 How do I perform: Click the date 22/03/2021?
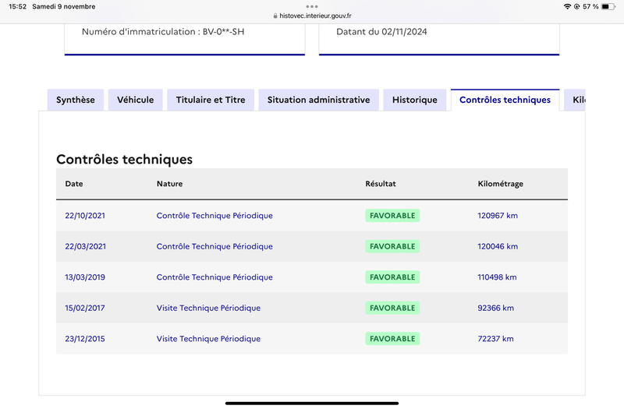click(x=86, y=246)
